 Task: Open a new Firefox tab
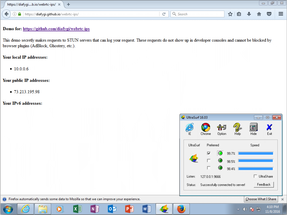[x=68, y=4]
